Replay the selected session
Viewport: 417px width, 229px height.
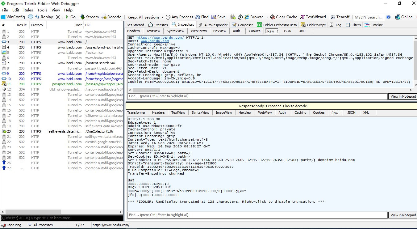(44, 17)
